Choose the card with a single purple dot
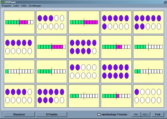167x119 pixels. pyautogui.click(x=149, y=96)
